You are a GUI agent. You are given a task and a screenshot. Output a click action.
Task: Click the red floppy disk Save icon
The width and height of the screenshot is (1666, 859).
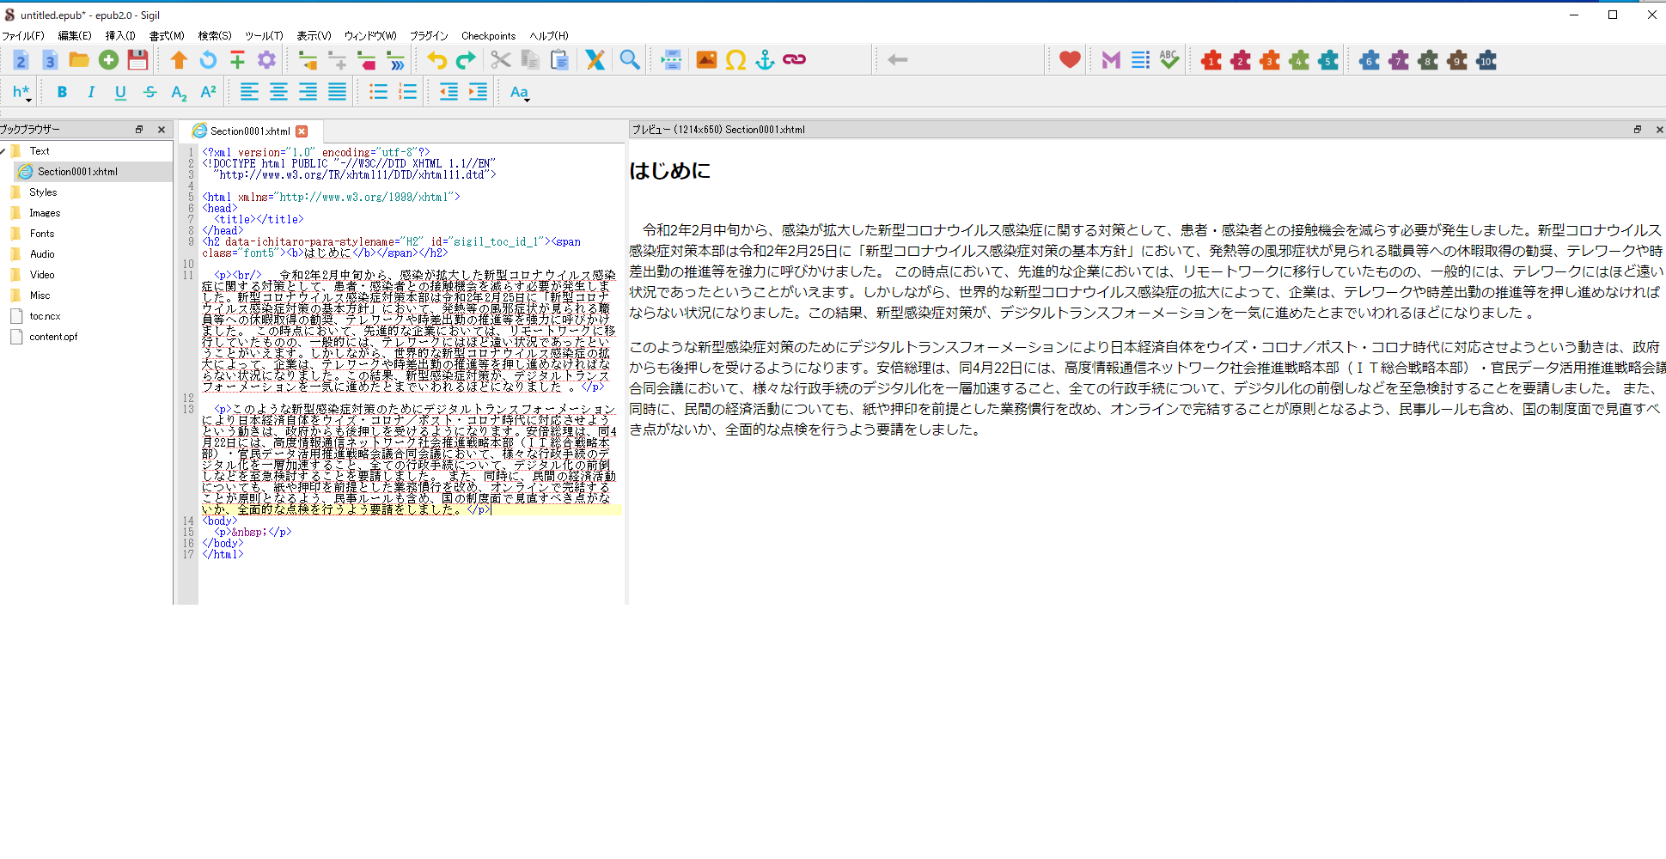coord(137,60)
